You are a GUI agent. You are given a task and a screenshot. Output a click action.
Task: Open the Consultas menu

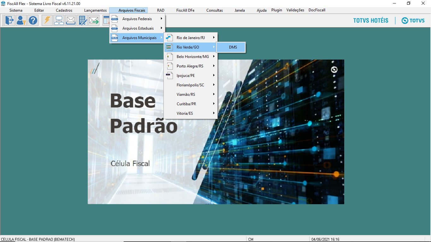215,10
